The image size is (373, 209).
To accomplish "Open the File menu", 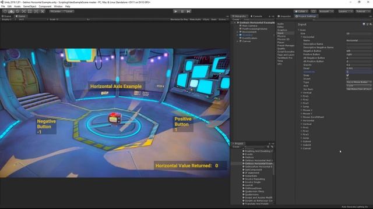I will pos(3,6).
